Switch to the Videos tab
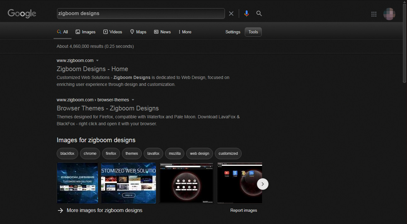Screen dimensions: 407x224 [x=113, y=32]
